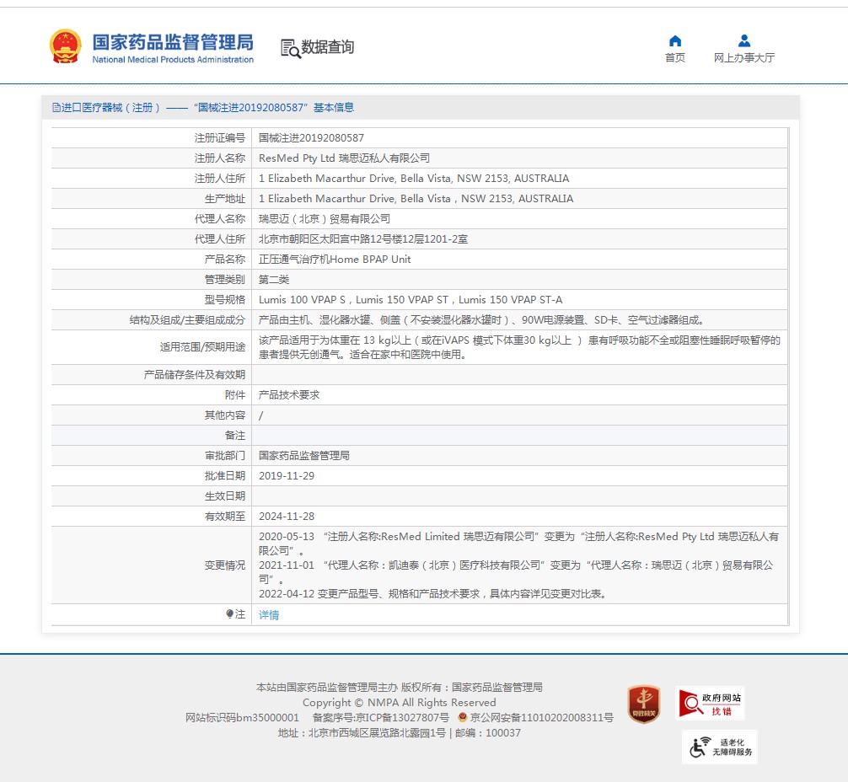The height and width of the screenshot is (782, 848).
Task: Click the 注册证编号 row label
Action: [219, 138]
